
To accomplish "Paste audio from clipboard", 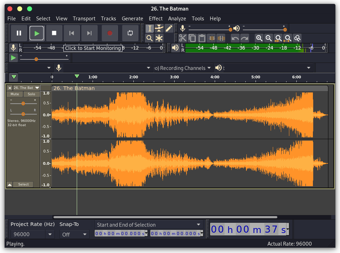I will pyautogui.click(x=201, y=38).
